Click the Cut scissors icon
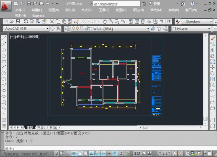This screenshot has height=157, width=217. click(x=52, y=21)
